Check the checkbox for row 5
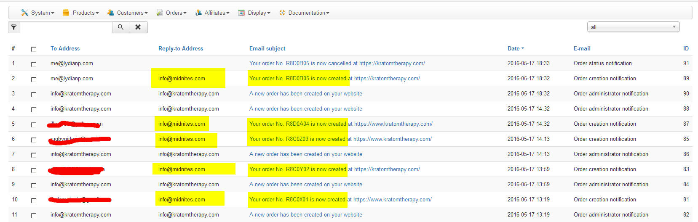 tap(34, 125)
